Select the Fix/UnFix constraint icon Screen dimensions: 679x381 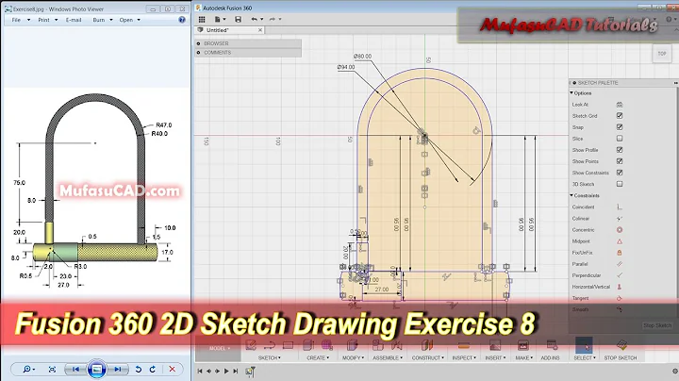click(x=620, y=253)
